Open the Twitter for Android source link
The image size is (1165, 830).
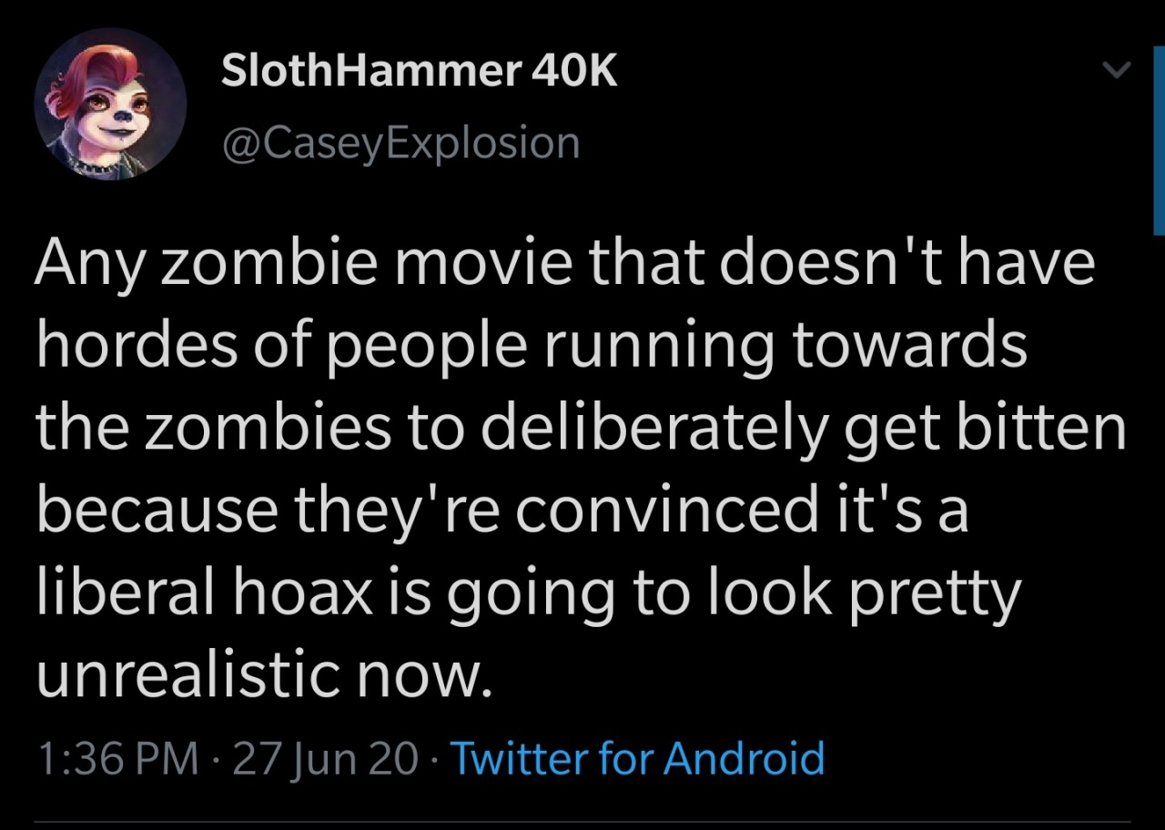pyautogui.click(x=637, y=758)
